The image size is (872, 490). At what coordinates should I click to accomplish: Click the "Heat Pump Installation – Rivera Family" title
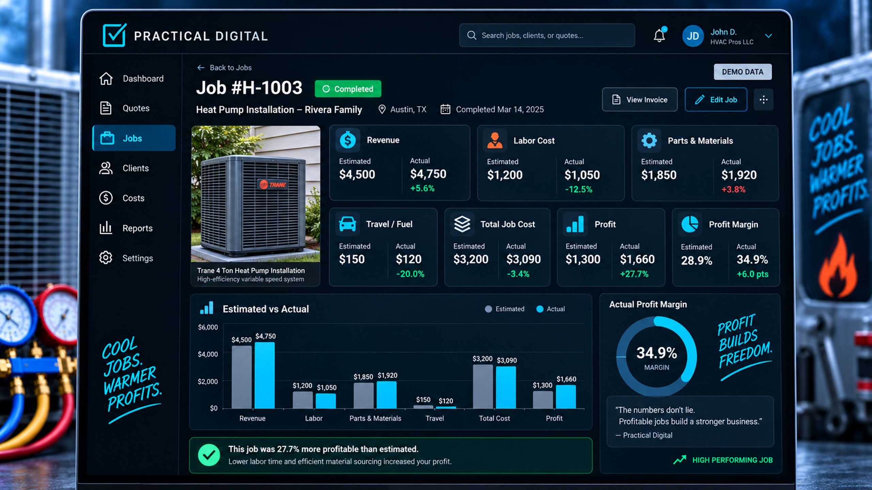[279, 110]
